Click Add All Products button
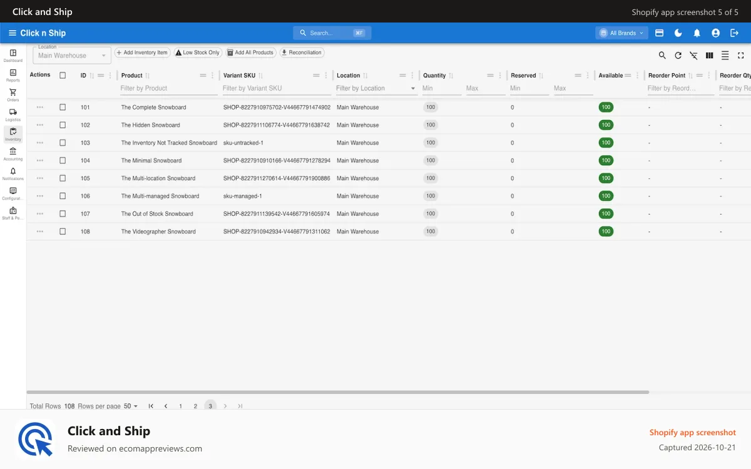The height and width of the screenshot is (469, 751). tap(251, 53)
